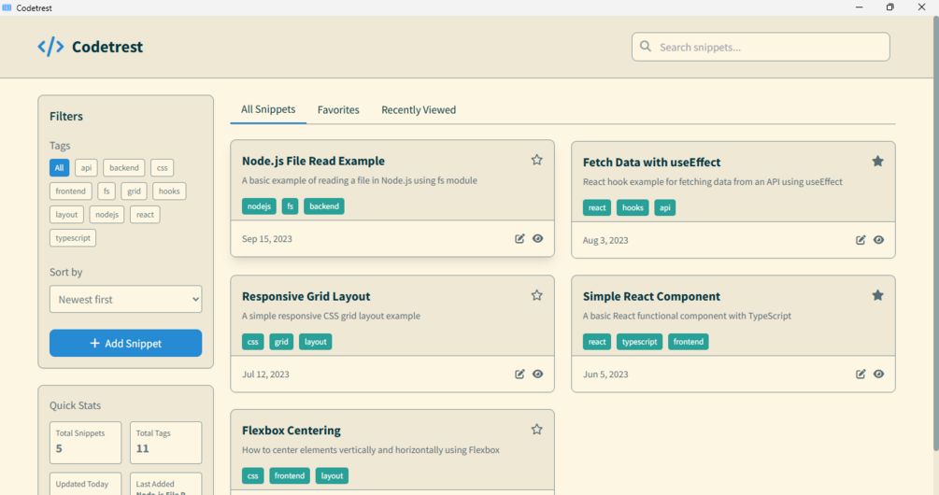Switch to the Favorites tab
Viewport: 939px width, 495px height.
point(338,110)
